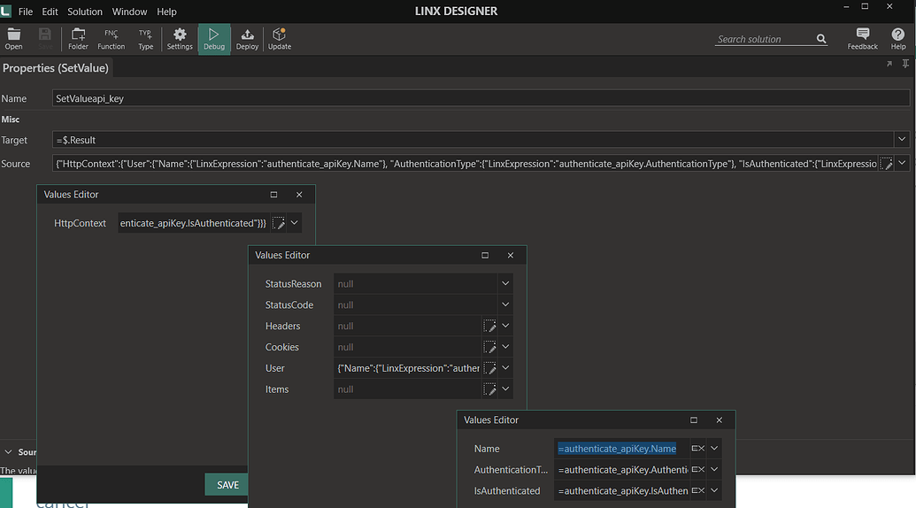Open editor icon on the Source field

pos(886,164)
